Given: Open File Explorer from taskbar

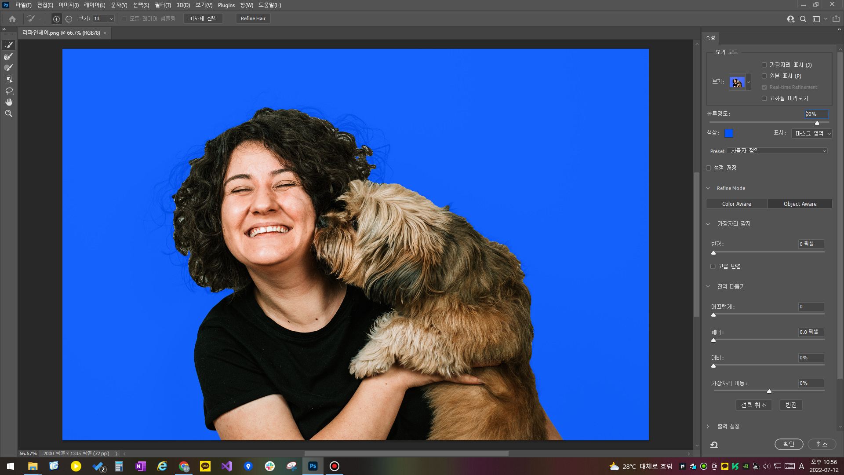Looking at the screenshot, I should [33, 466].
